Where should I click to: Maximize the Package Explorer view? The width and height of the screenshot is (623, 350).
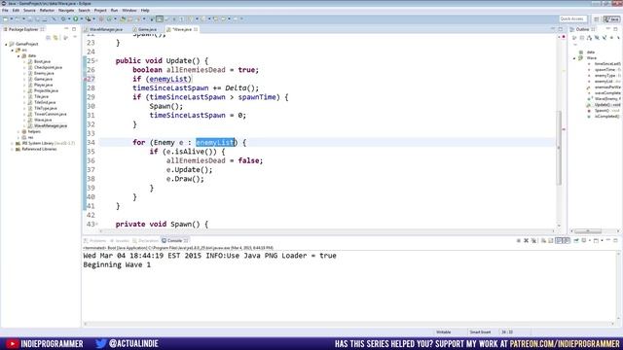(74, 29)
